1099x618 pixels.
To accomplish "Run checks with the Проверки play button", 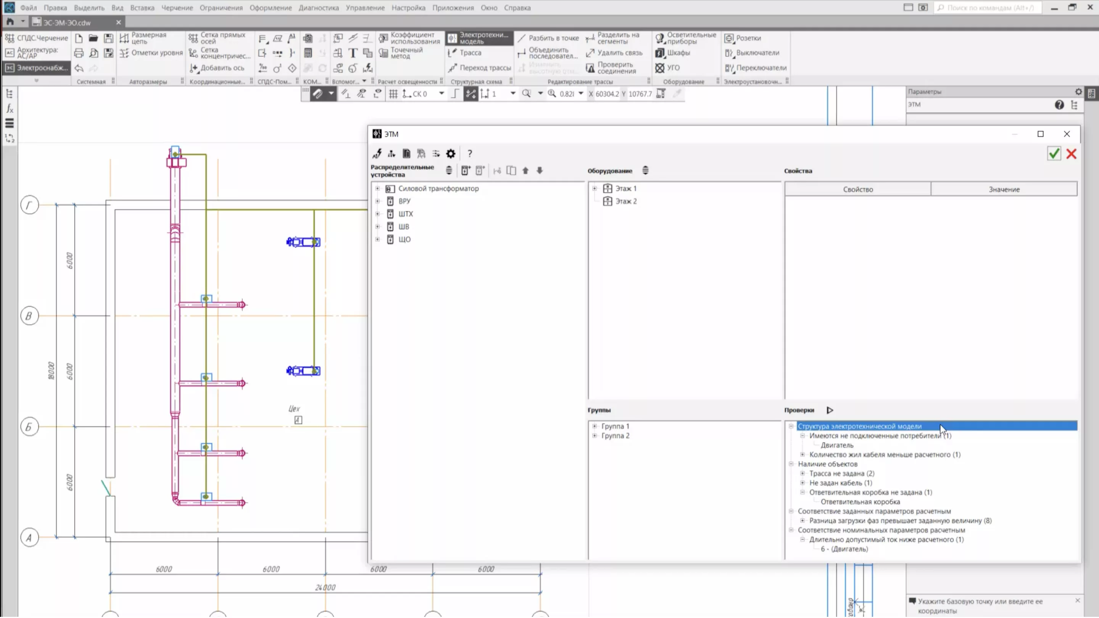I will (x=830, y=410).
